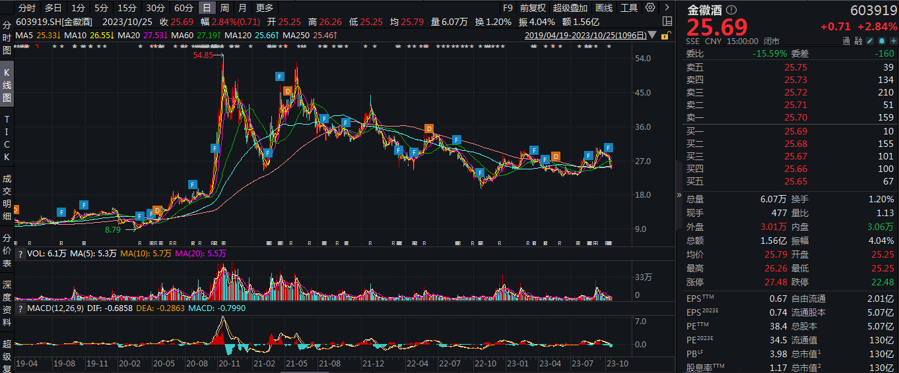Viewport: 899px width, 373px height.
Task: Toggle the 融 margin trading tag
Action: (x=858, y=41)
